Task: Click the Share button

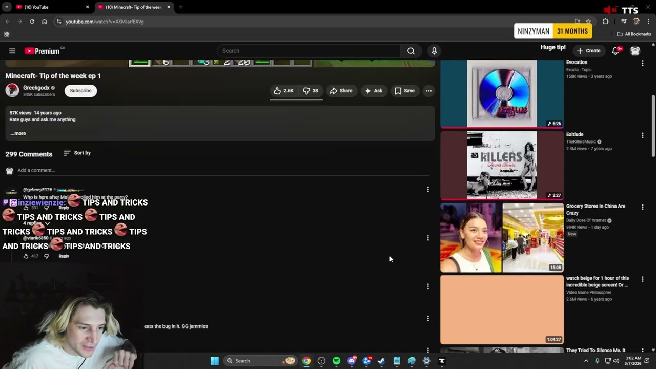Action: pos(341,91)
